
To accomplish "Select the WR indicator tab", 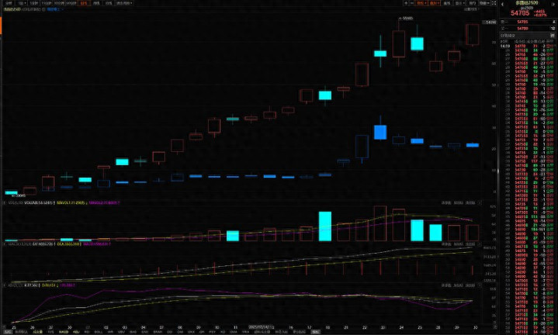I will pos(110,332).
